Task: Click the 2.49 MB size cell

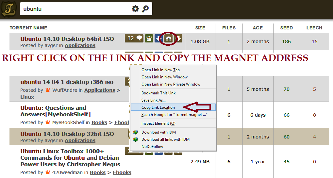Action: point(200,162)
